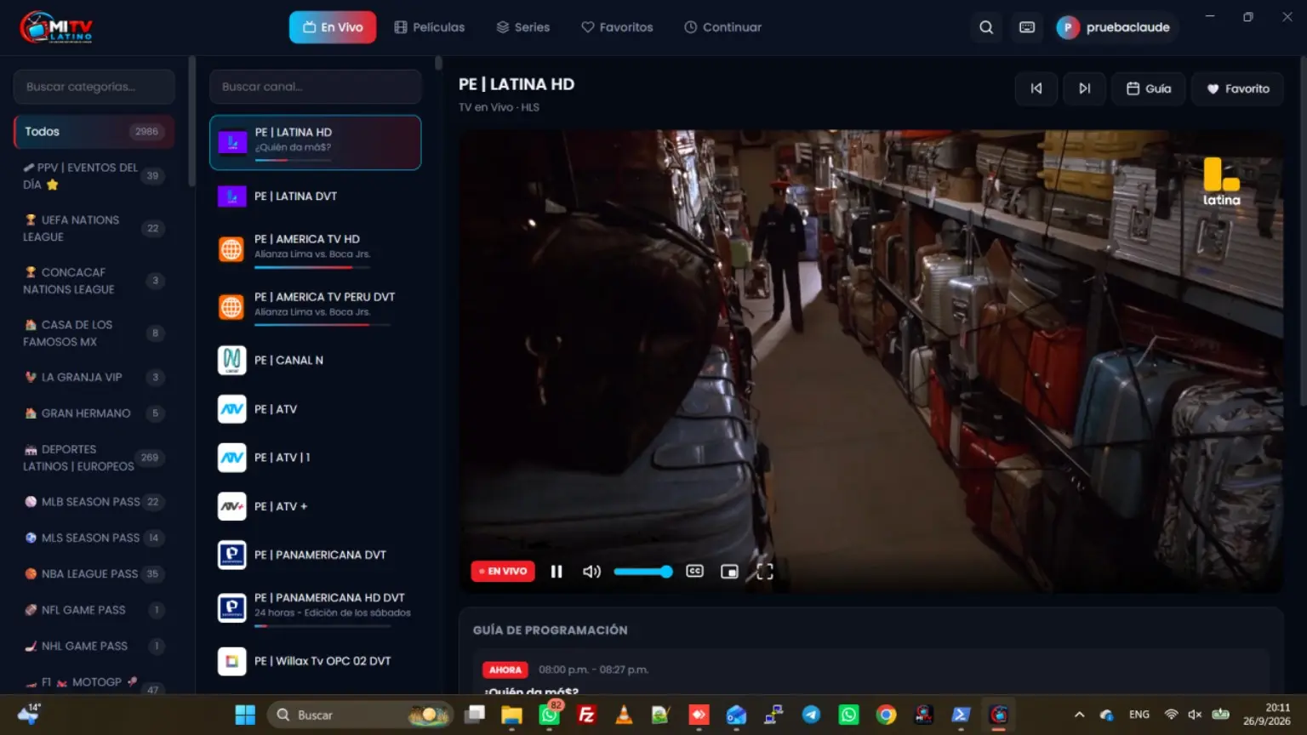This screenshot has width=1307, height=735.
Task: Click the MI TV Latino logo
Action: point(56,27)
